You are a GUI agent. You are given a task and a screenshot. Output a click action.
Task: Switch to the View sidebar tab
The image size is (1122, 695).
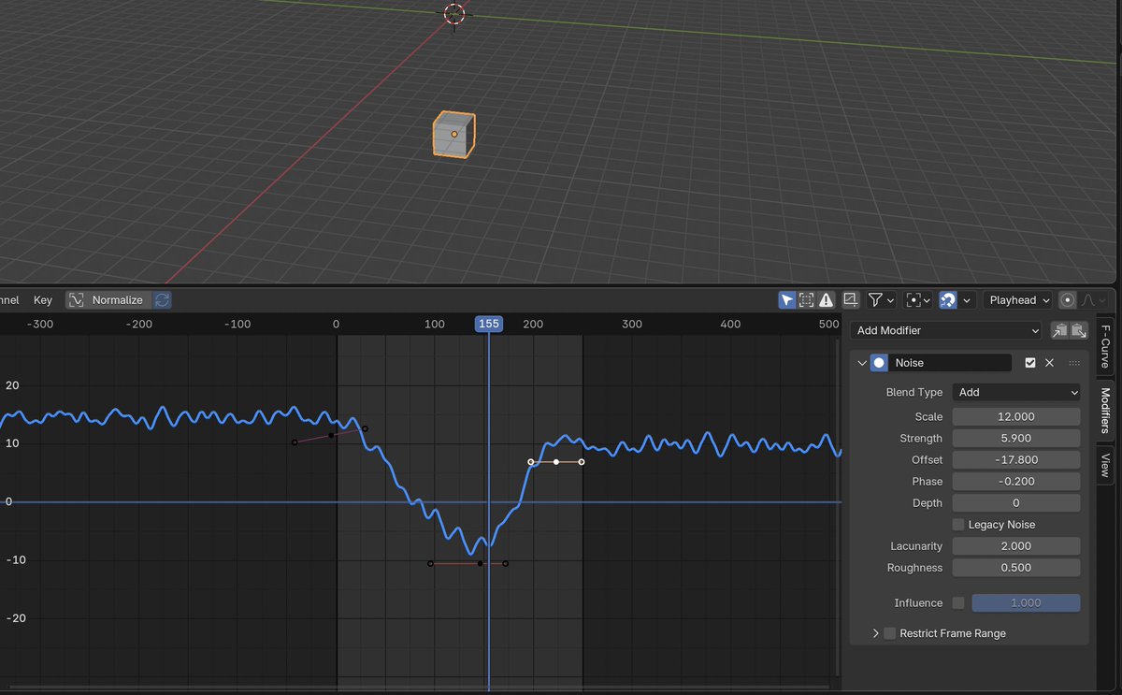[x=1105, y=465]
